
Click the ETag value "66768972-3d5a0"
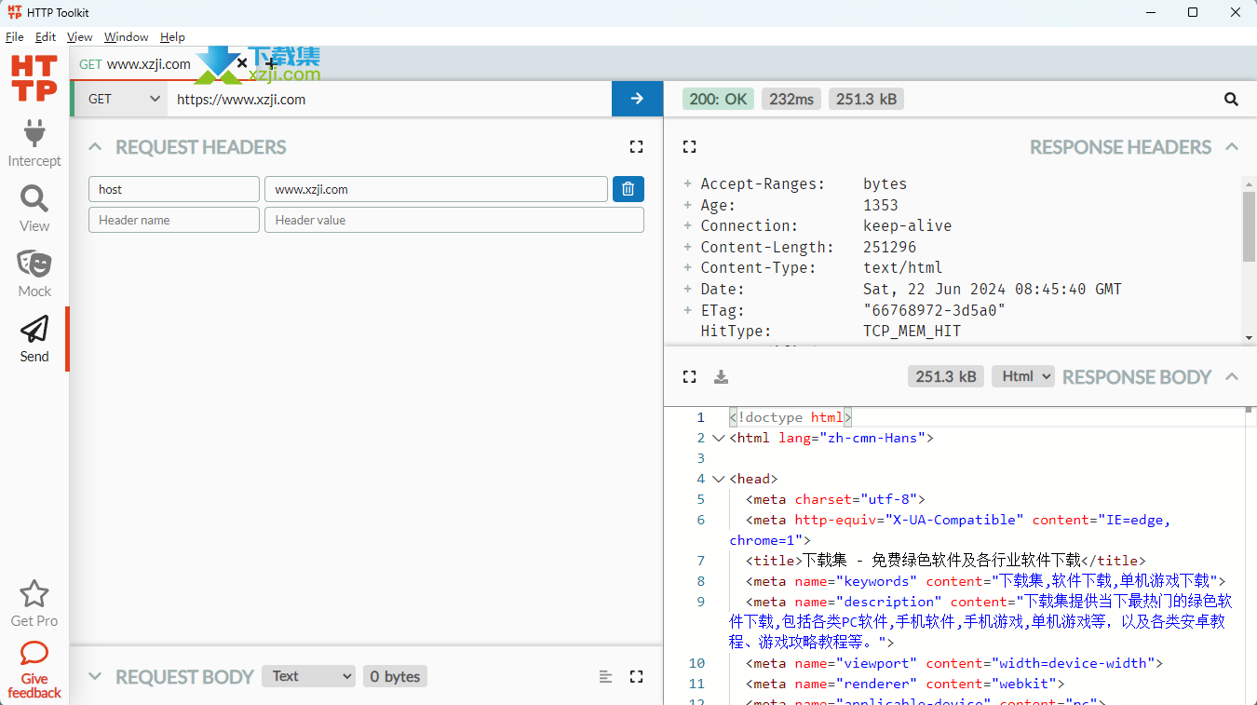point(934,310)
